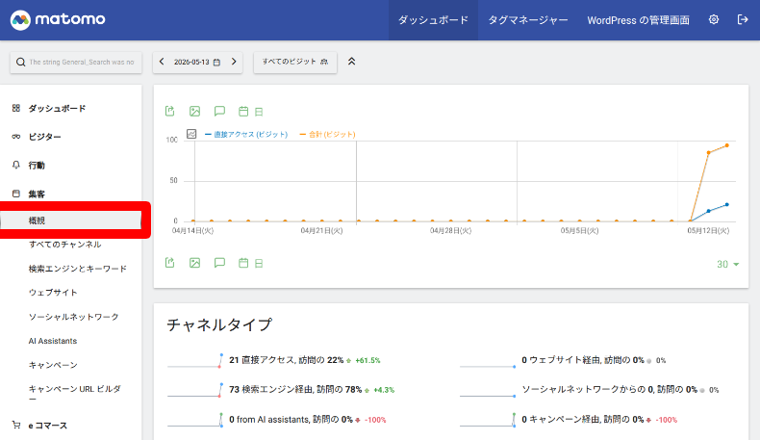
Task: Click the +4.3% evolution value
Action: 384,390
